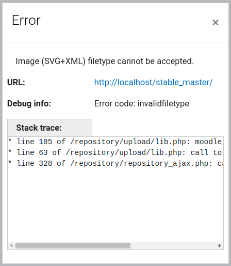
Task: Click inside the empty stack trace area
Action: point(115,205)
